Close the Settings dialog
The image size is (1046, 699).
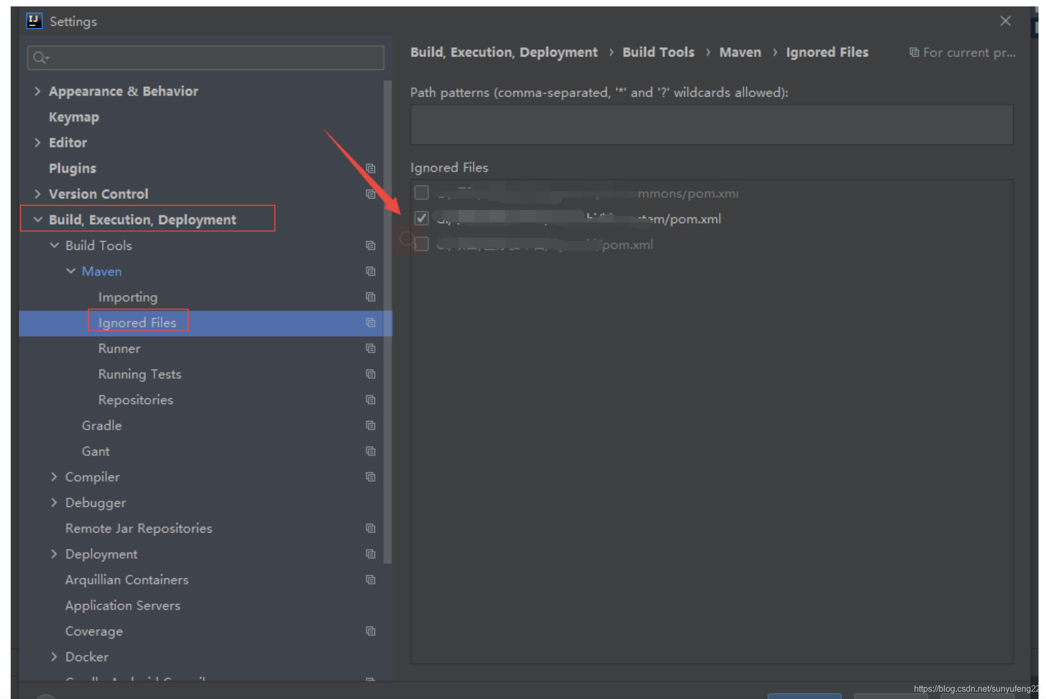click(x=1005, y=21)
